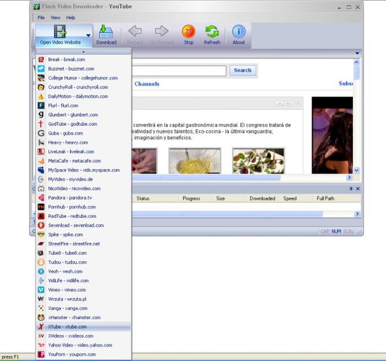Click the YouTube search input field
This screenshot has width=386, height=361.
[x=179, y=71]
